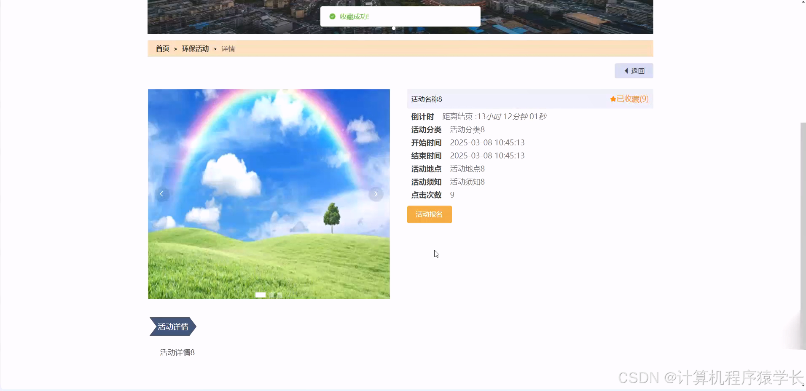Image resolution: width=806 pixels, height=391 pixels.
Task: Dismiss the 收藏成功 notification
Action: pyautogui.click(x=400, y=16)
